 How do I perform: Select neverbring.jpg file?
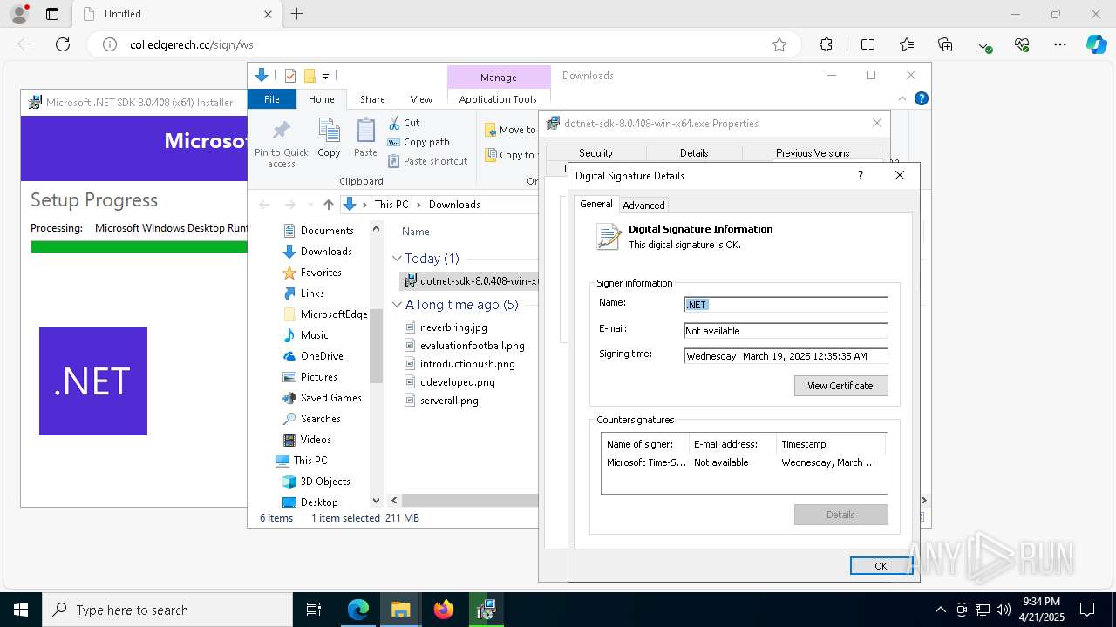[x=453, y=327]
